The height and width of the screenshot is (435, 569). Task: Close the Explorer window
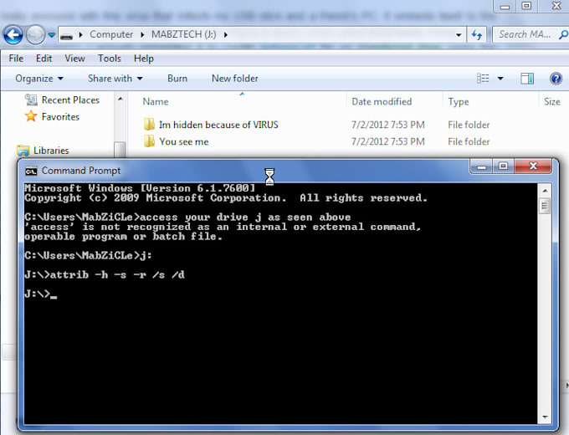556,6
